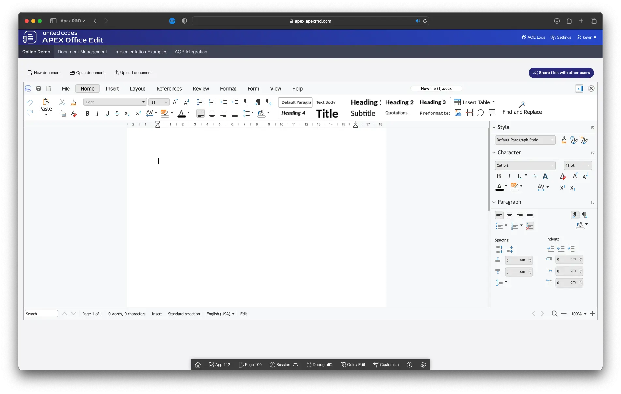Screen dimensions: 621x394
Task: Open the kevin user menu
Action: (587, 37)
